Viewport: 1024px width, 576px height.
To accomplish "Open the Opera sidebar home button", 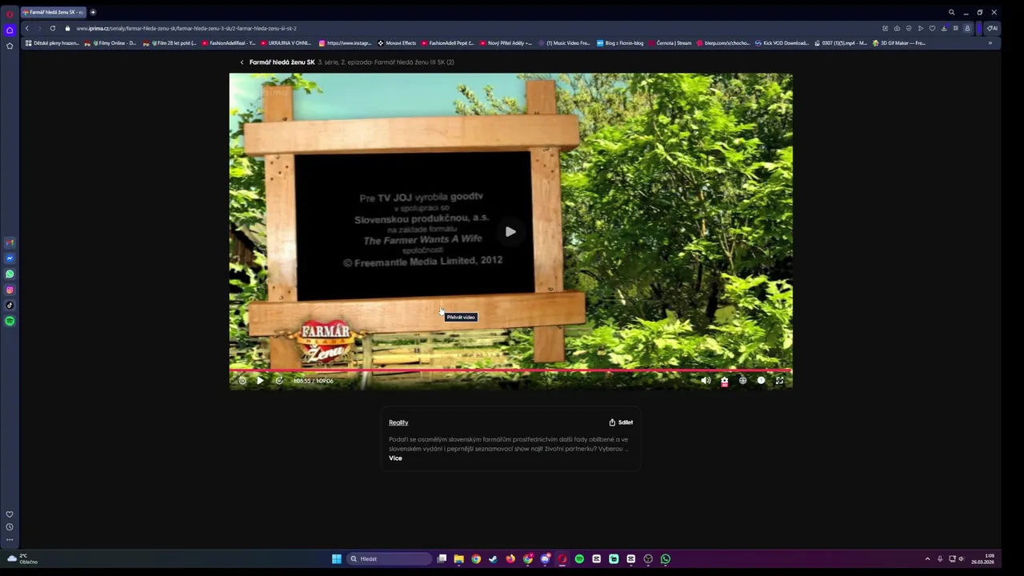I will pos(10,30).
